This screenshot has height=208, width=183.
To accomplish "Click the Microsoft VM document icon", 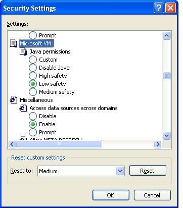I will (14, 43).
